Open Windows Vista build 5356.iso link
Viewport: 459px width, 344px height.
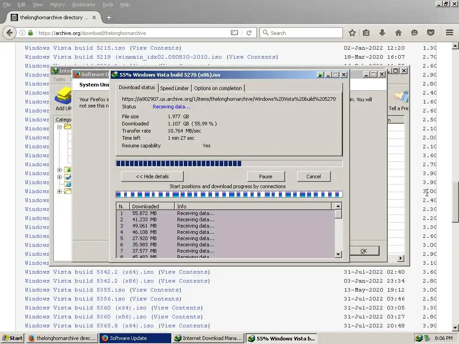(75, 299)
